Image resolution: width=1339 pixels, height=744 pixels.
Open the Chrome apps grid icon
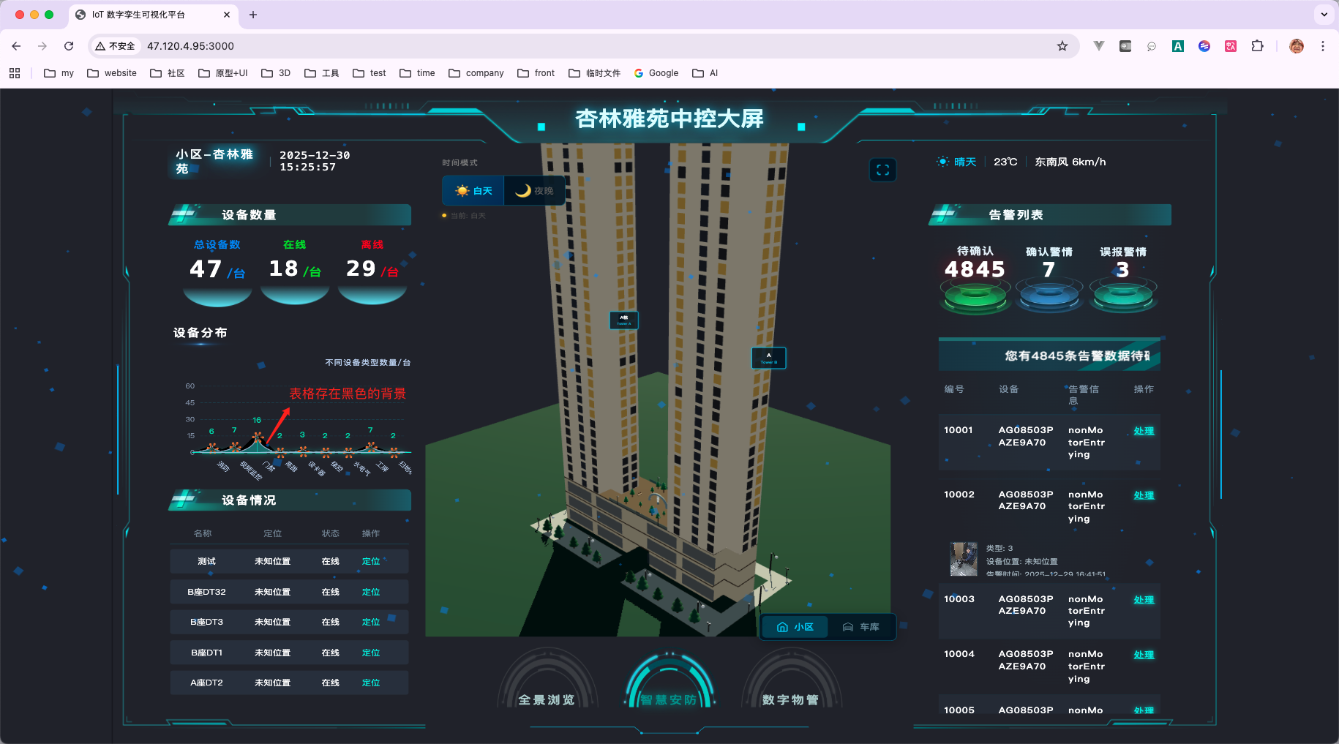[15, 73]
